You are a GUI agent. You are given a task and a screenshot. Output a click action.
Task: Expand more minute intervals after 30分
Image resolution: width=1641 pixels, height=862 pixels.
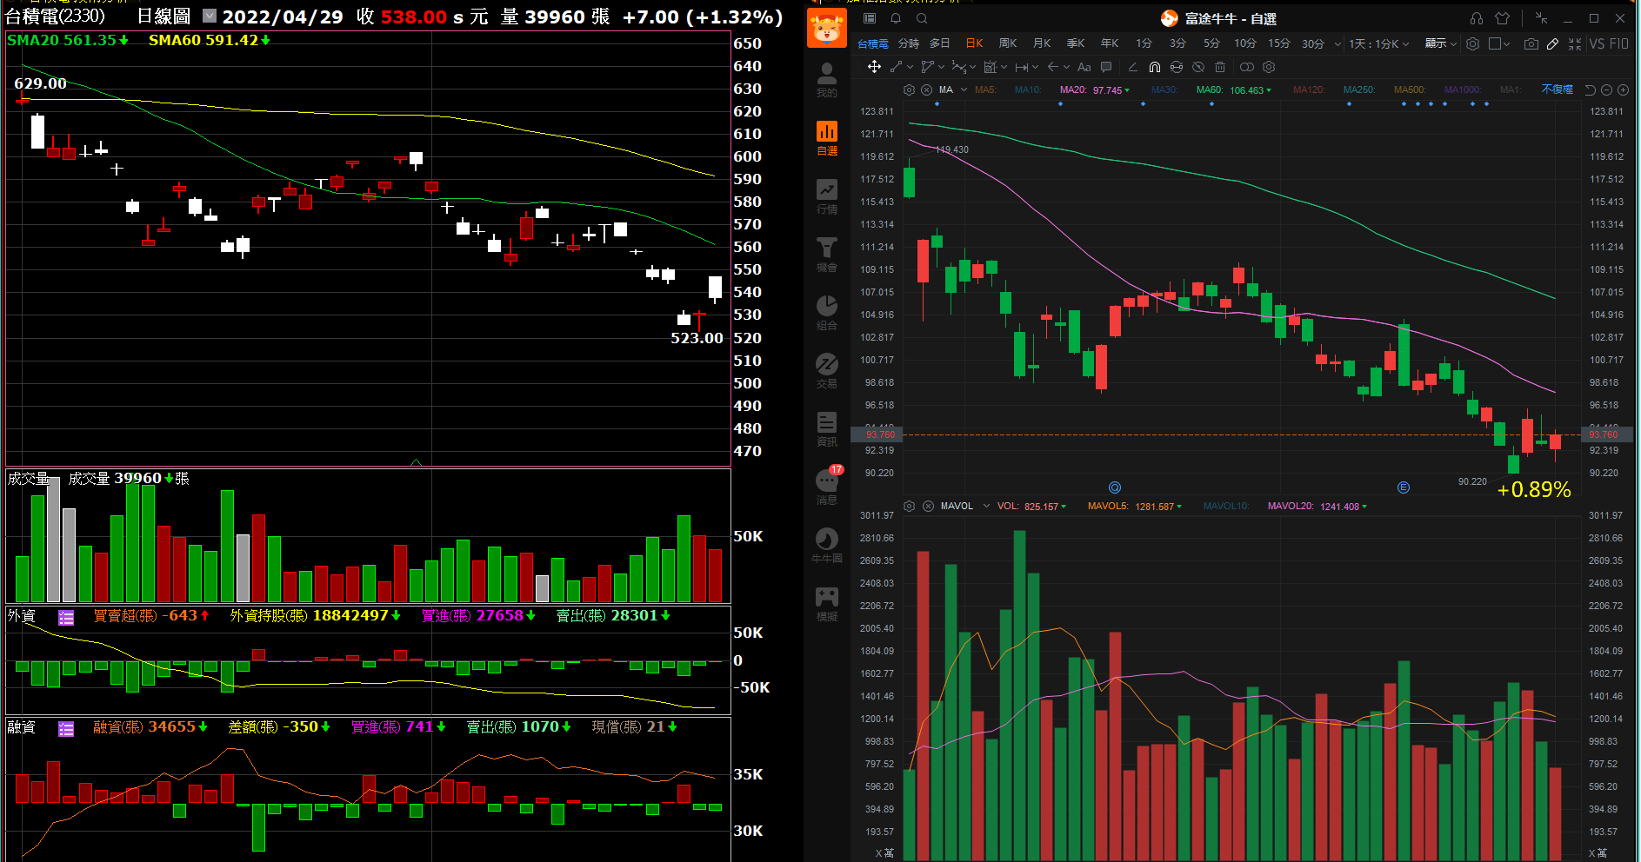click(1337, 43)
